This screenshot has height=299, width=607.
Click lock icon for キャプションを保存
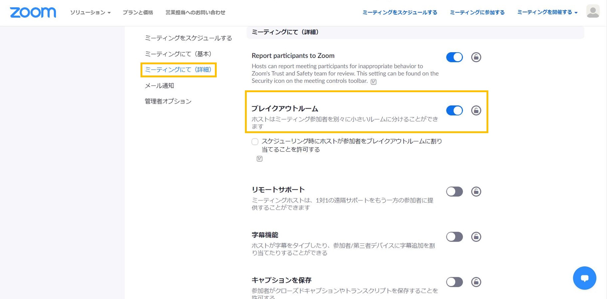click(476, 282)
